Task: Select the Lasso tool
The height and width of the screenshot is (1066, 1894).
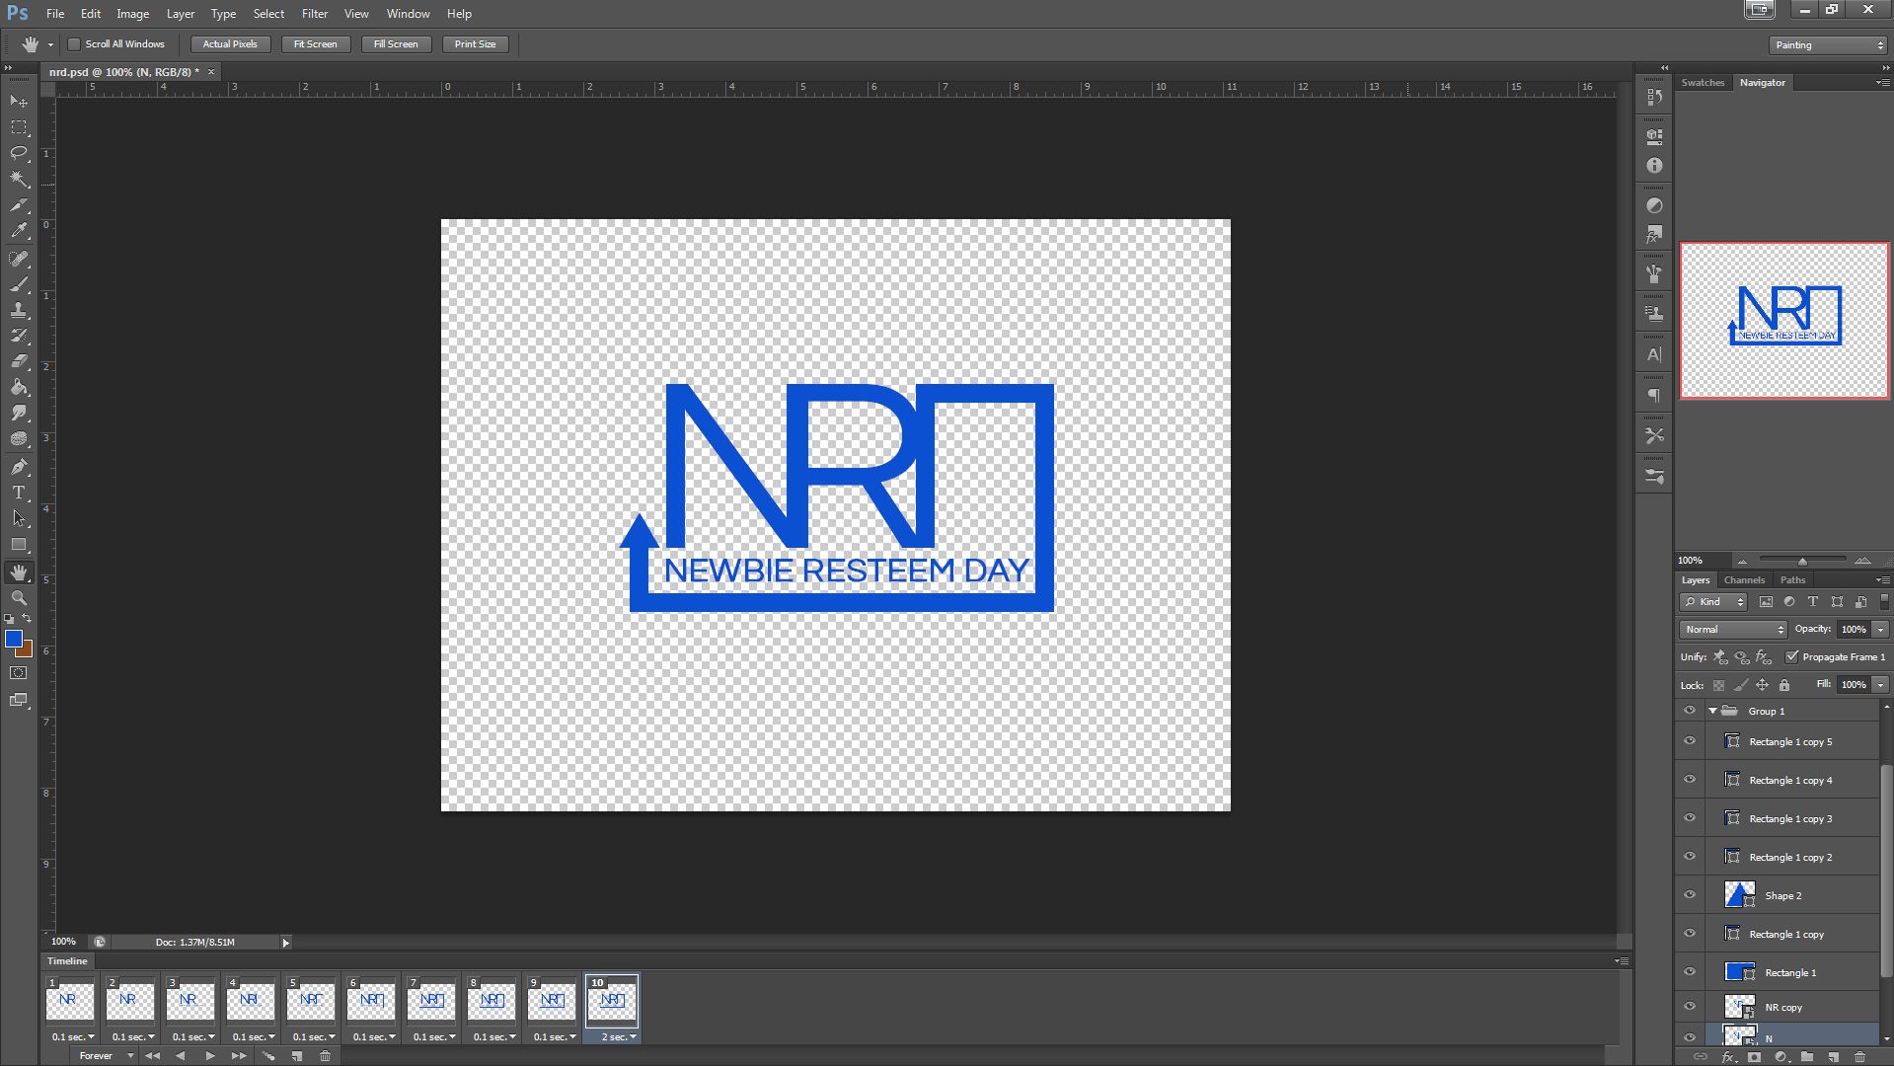Action: point(19,153)
